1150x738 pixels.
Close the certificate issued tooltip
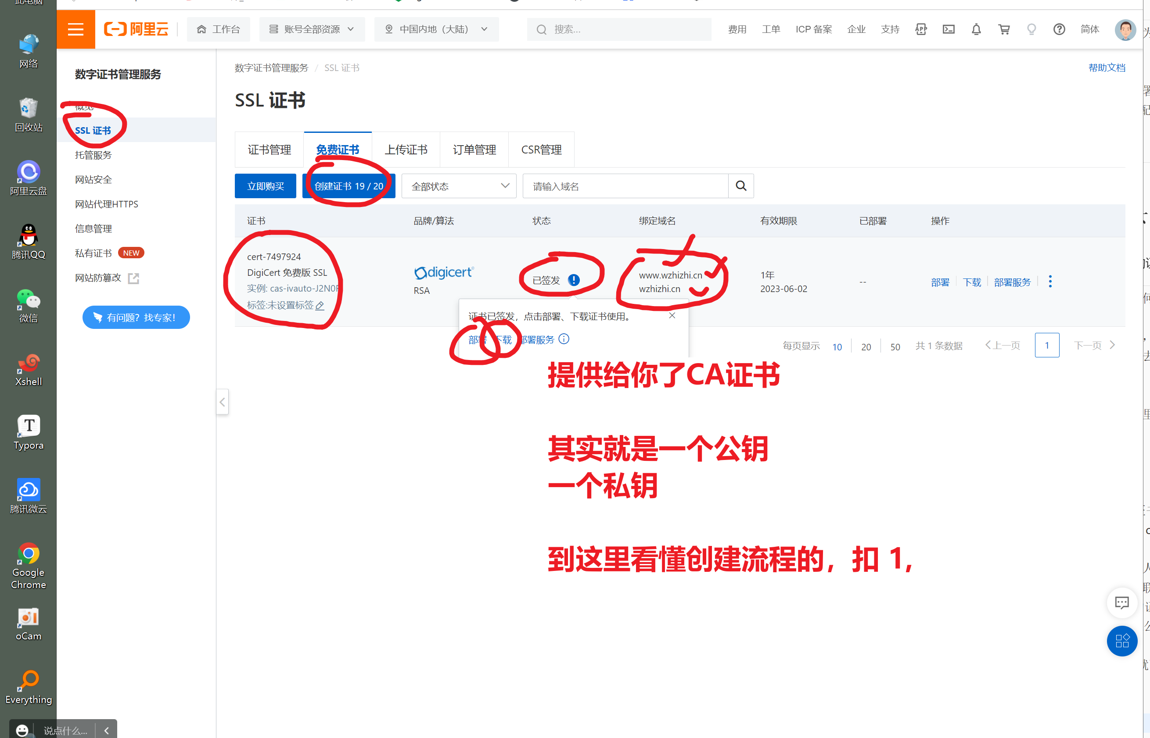[672, 315]
